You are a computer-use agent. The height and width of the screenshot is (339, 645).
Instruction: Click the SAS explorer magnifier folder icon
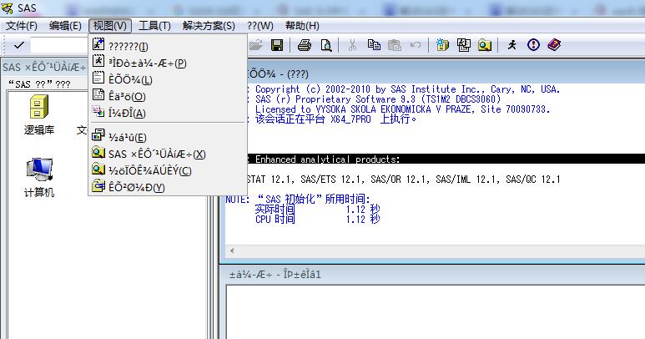(485, 45)
